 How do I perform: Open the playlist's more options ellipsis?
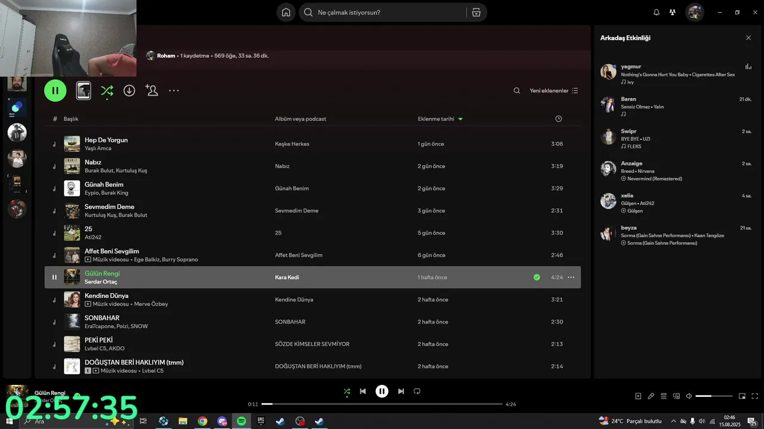point(174,91)
